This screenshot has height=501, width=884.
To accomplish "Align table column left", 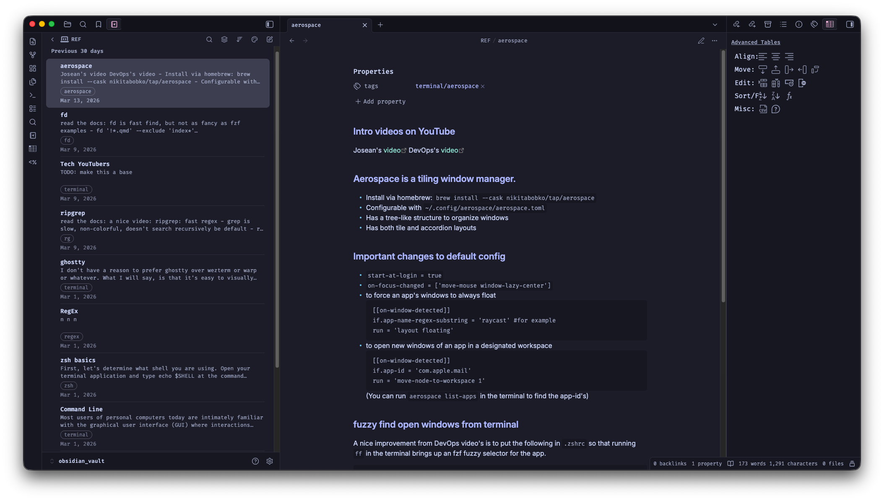I will coord(763,57).
